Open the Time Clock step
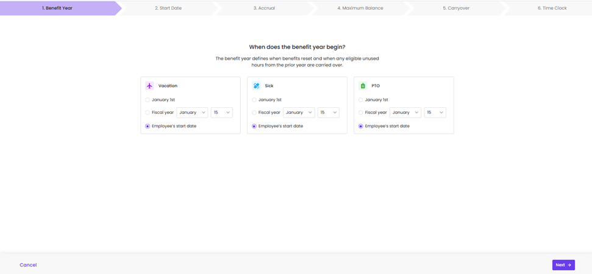This screenshot has height=274, width=592. pos(552,8)
